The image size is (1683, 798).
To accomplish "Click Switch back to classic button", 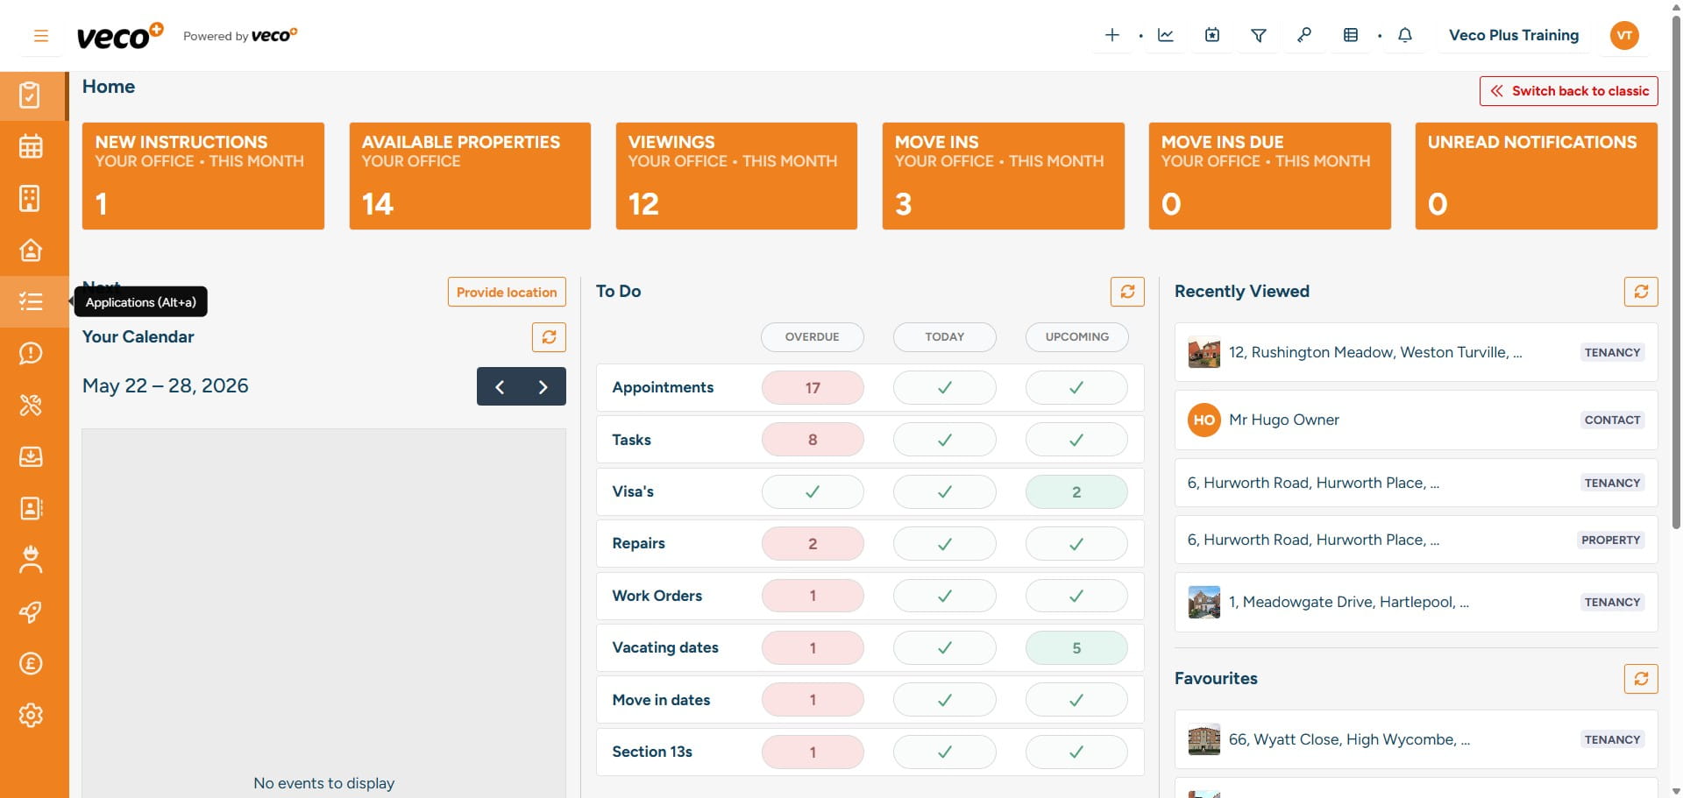I will 1568,91.
